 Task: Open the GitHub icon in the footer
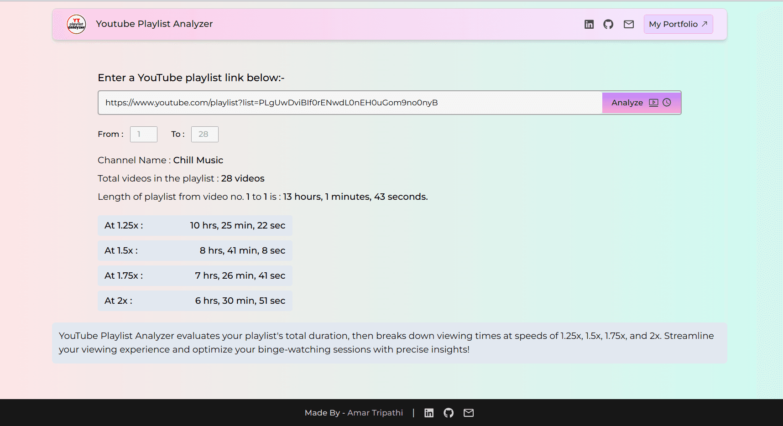coord(449,413)
